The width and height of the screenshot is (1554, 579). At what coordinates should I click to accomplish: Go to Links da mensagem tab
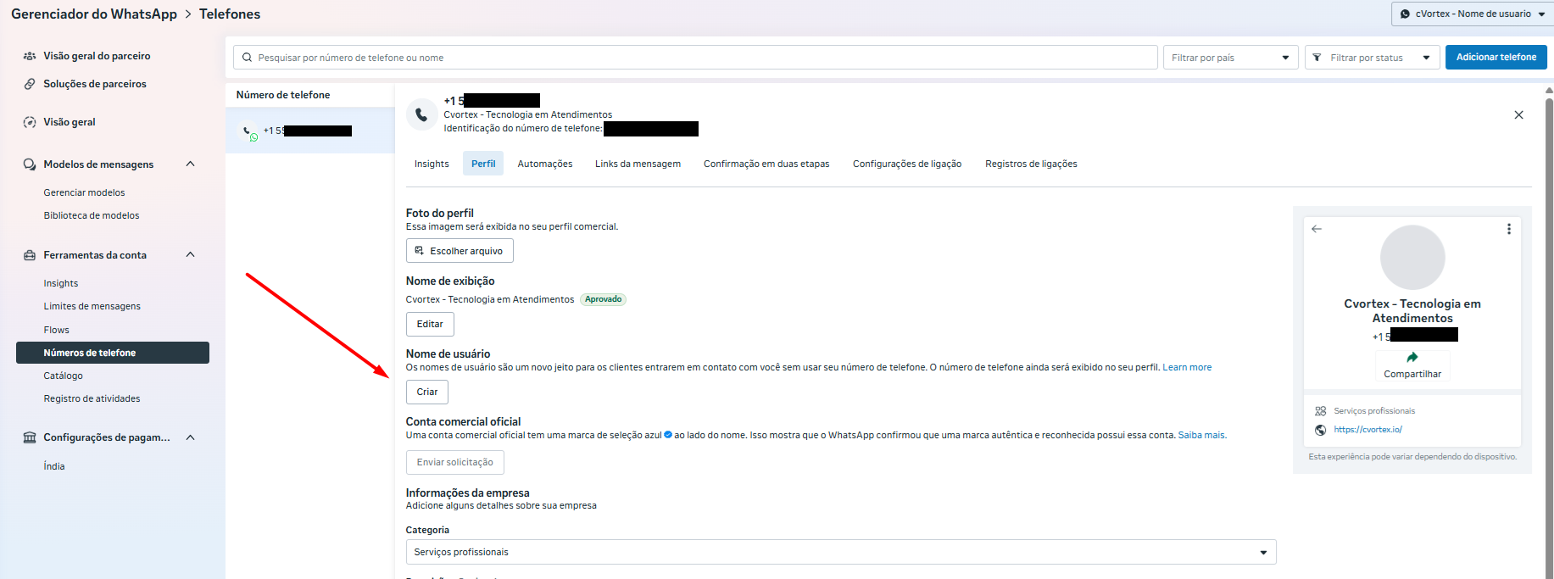pyautogui.click(x=638, y=164)
